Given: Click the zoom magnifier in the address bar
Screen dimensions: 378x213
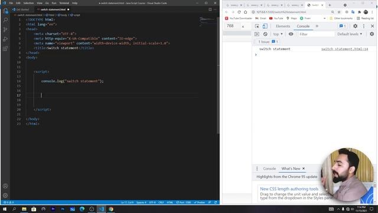Looking at the screenshot, I should [333, 12].
